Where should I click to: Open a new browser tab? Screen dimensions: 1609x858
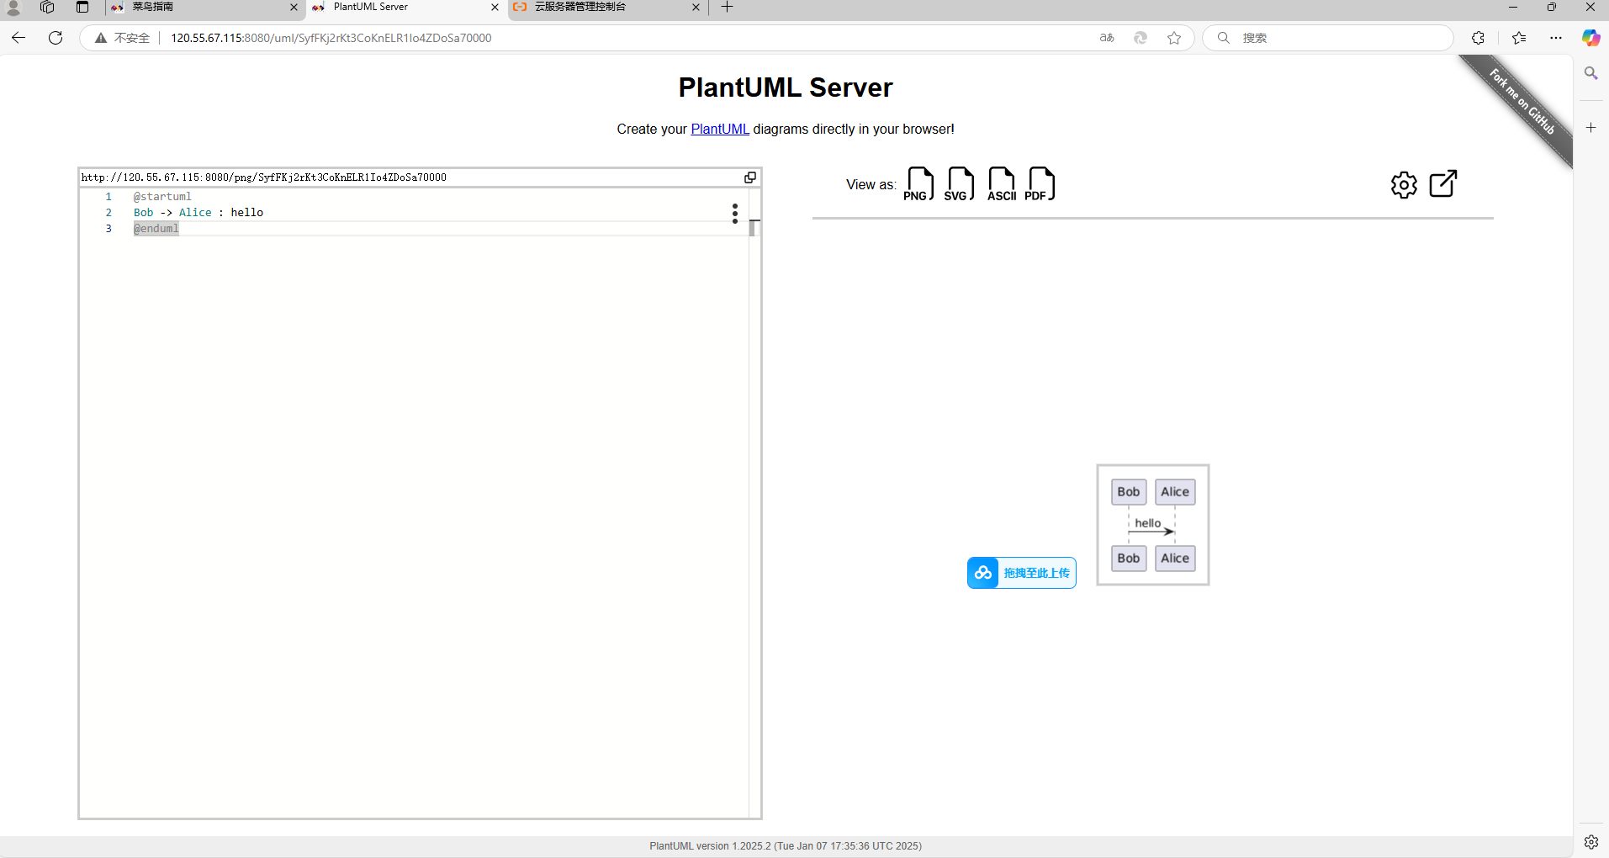click(x=728, y=8)
